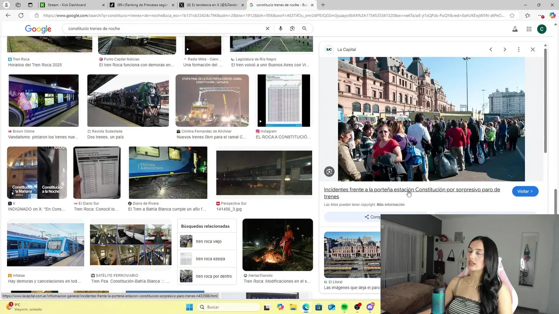This screenshot has height=314, width=559.
Task: Switch to Es tendencia en X tab
Action: click(212, 5)
